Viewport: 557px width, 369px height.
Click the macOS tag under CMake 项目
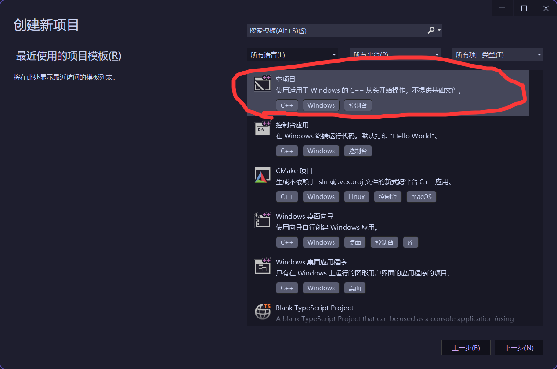point(421,196)
